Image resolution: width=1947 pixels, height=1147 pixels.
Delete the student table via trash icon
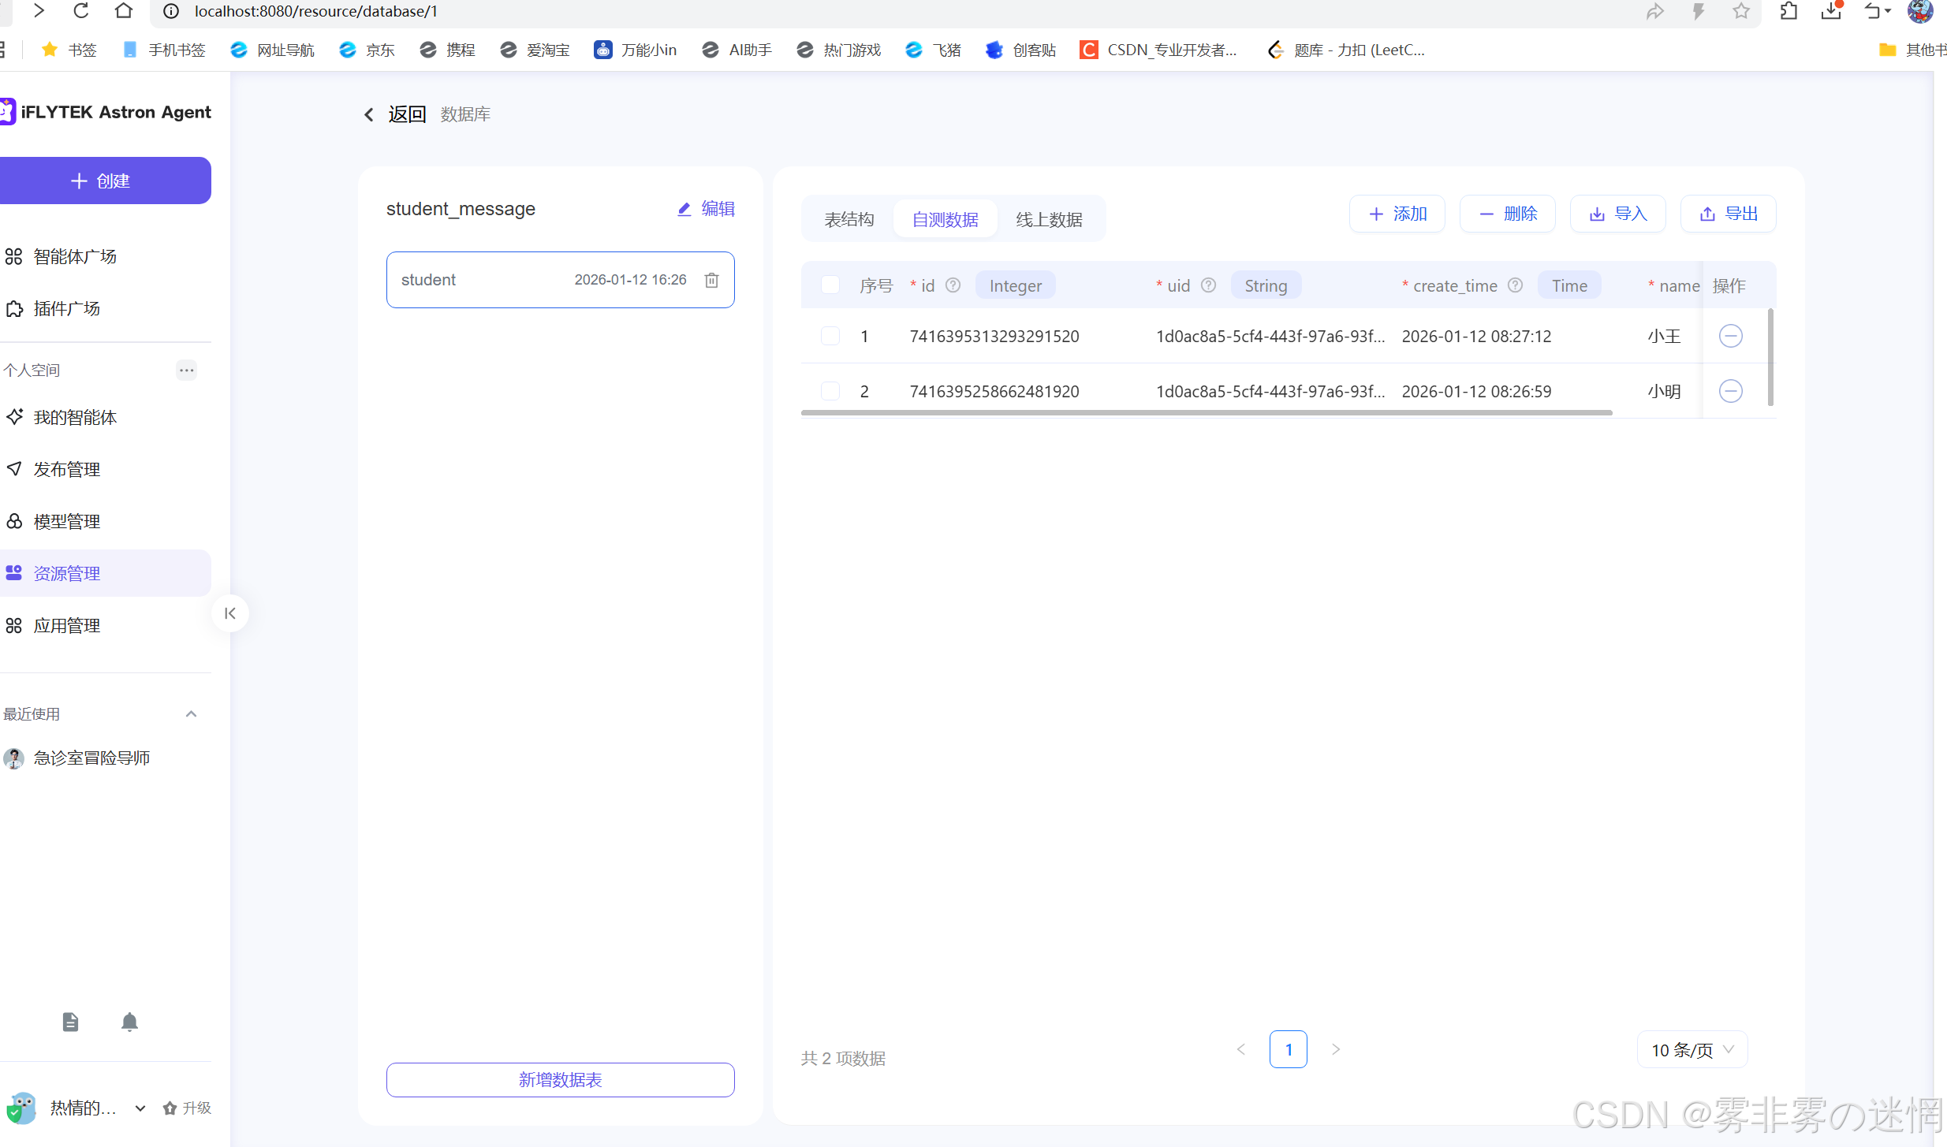point(711,280)
